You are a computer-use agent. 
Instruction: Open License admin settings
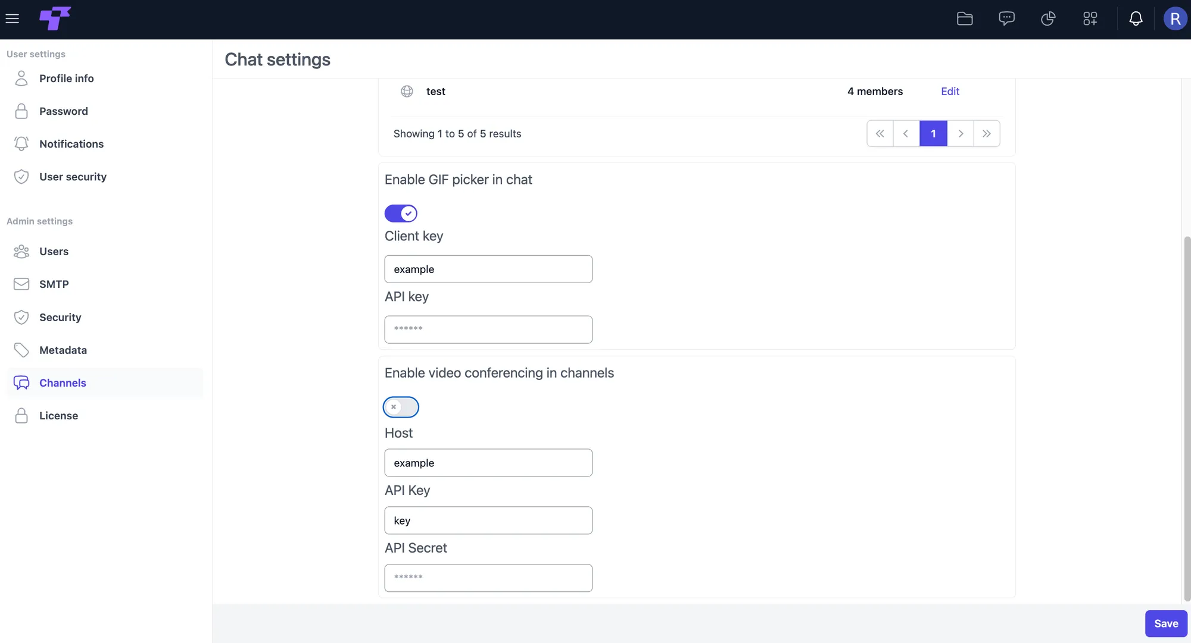point(104,416)
